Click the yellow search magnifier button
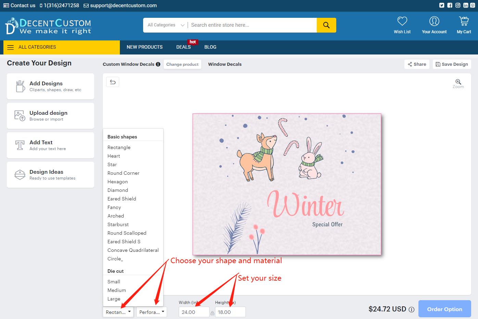 [x=326, y=25]
